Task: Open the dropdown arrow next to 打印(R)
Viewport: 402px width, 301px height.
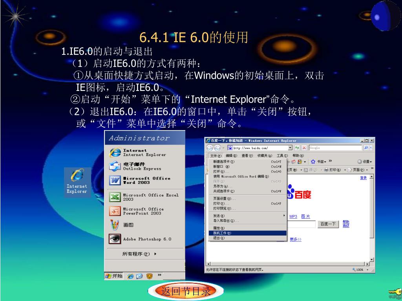Action: (345, 170)
